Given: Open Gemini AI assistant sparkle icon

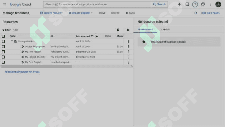Looking at the screenshot, I should [179, 4].
